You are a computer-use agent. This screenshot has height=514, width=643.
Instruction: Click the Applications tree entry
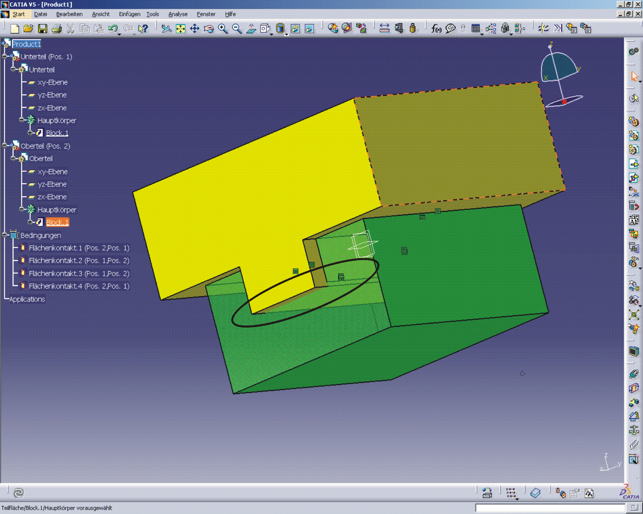click(x=27, y=299)
